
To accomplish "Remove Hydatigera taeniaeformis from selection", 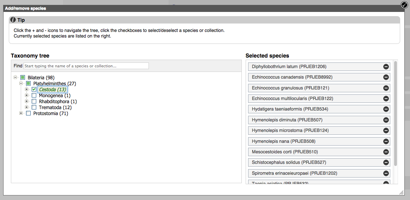I will pyautogui.click(x=386, y=109).
